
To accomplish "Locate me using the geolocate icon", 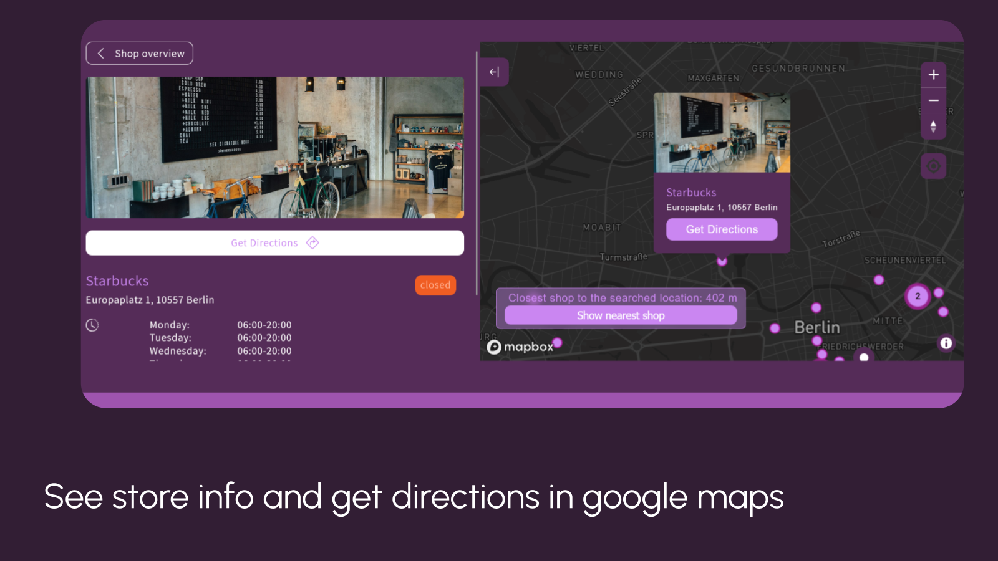I will (x=933, y=166).
